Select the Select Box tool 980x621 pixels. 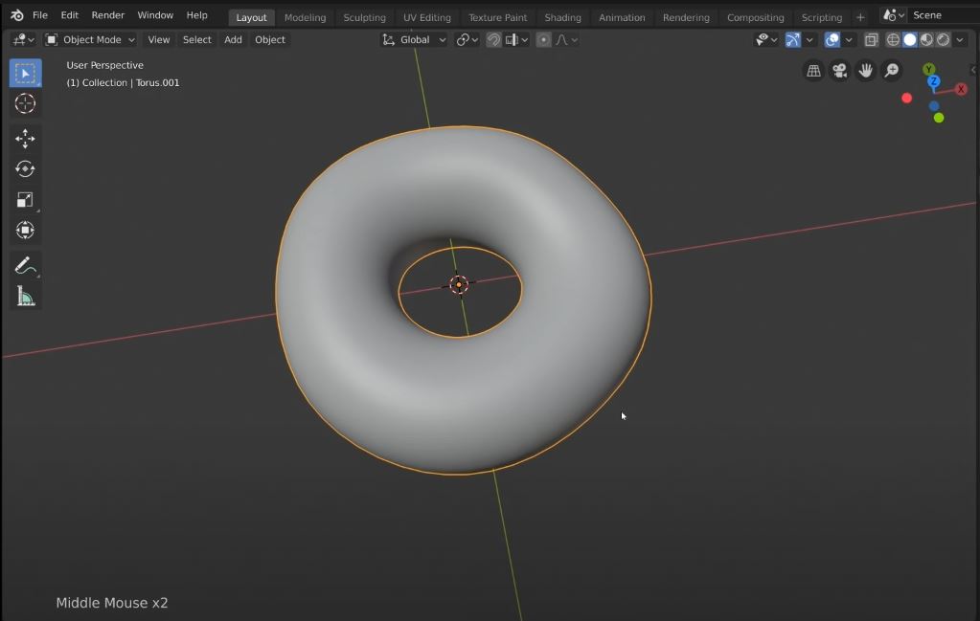pos(25,73)
